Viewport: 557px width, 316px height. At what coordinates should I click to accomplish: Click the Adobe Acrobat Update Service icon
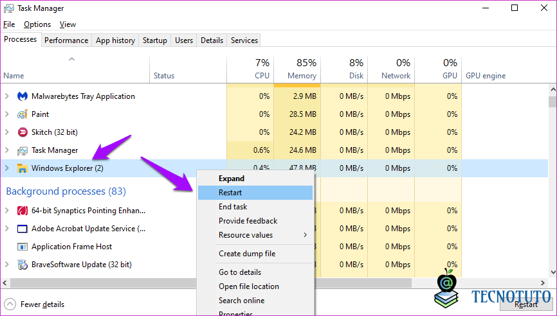pos(23,229)
